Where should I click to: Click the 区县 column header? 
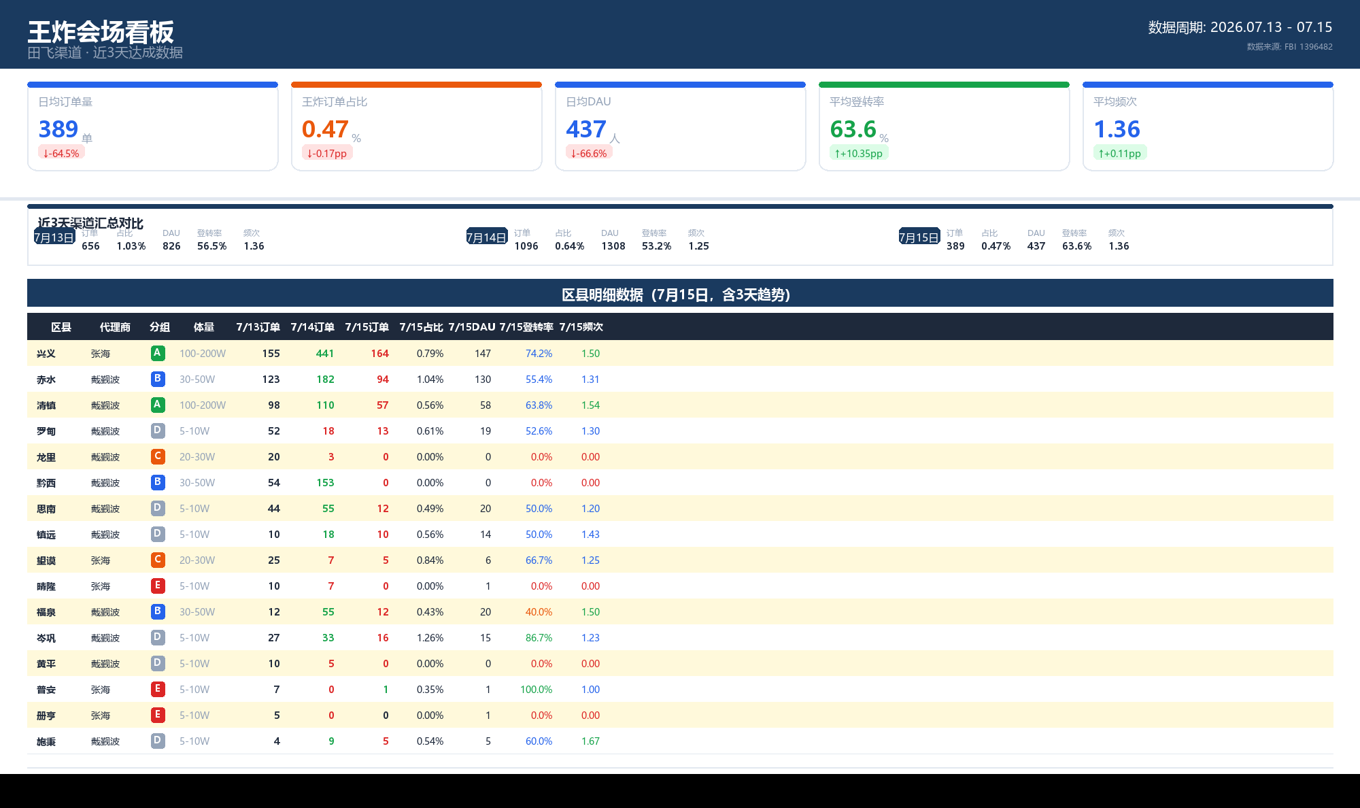pos(61,327)
